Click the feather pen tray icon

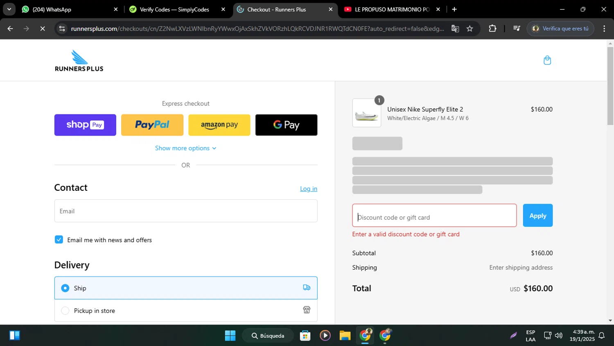[513, 335]
